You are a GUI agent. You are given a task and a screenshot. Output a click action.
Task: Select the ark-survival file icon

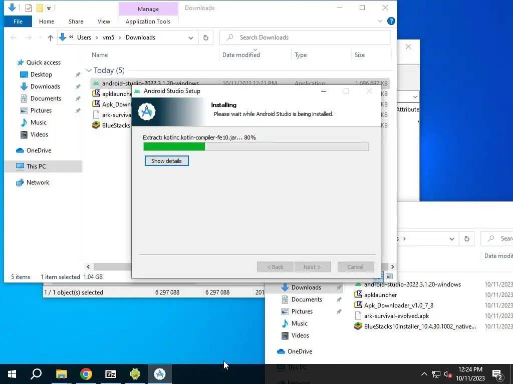pos(96,114)
